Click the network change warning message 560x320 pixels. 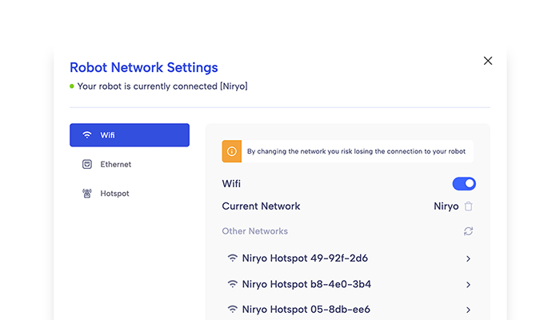click(x=356, y=151)
